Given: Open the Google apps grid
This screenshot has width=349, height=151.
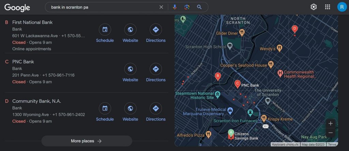Looking at the screenshot, I should (x=328, y=7).
